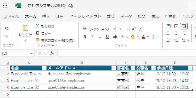Click the cloud saved status icon
196x98 pixels.
pyautogui.click(x=71, y=6)
